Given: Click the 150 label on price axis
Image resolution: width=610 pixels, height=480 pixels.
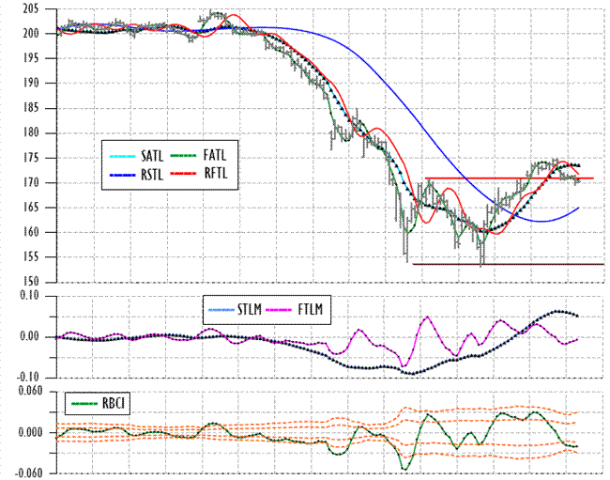Looking at the screenshot, I should point(30,283).
